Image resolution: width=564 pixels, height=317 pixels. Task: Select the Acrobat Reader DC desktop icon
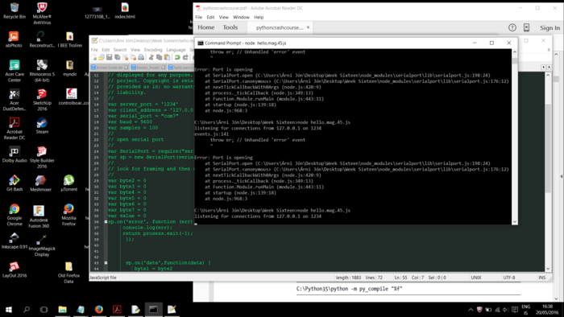15,129
